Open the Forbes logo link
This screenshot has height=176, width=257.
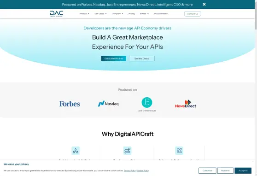pyautogui.click(x=70, y=104)
